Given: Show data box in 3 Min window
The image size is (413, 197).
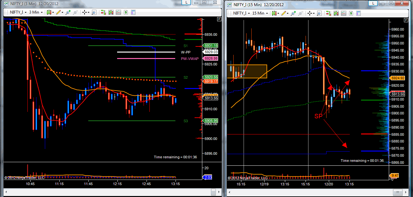Looking at the screenshot, I should pos(94,12).
